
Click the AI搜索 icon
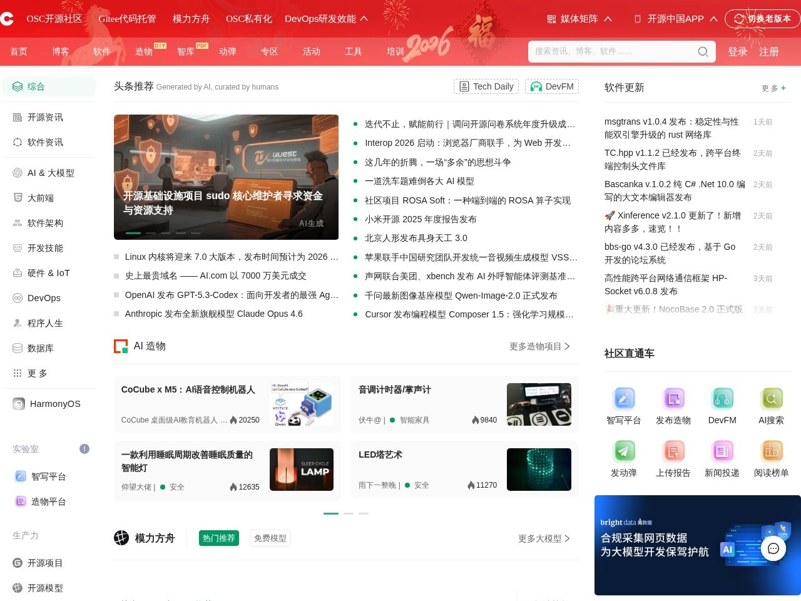(771, 399)
